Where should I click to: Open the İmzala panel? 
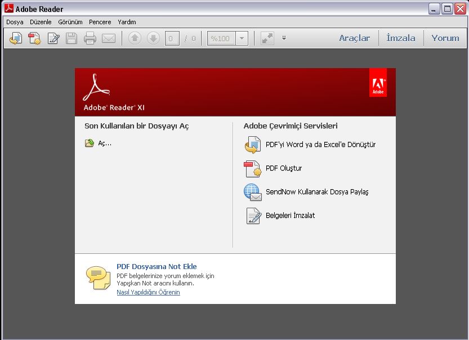[401, 38]
